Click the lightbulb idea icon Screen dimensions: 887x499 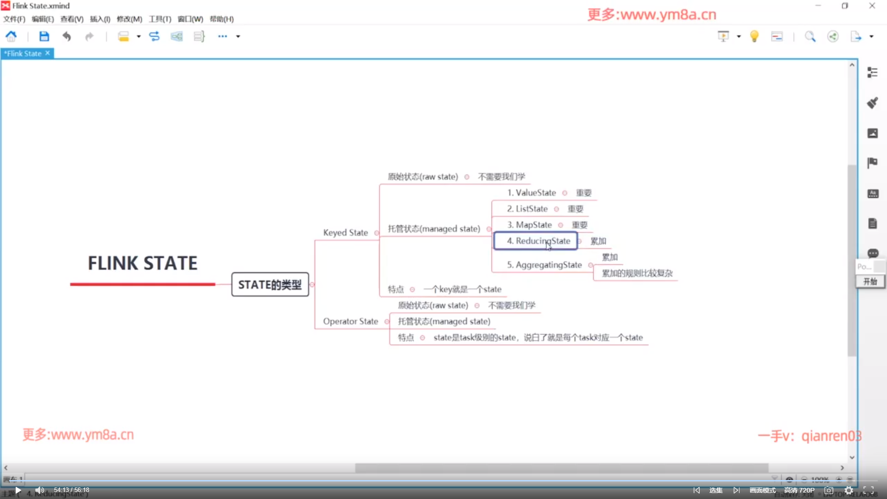point(754,36)
